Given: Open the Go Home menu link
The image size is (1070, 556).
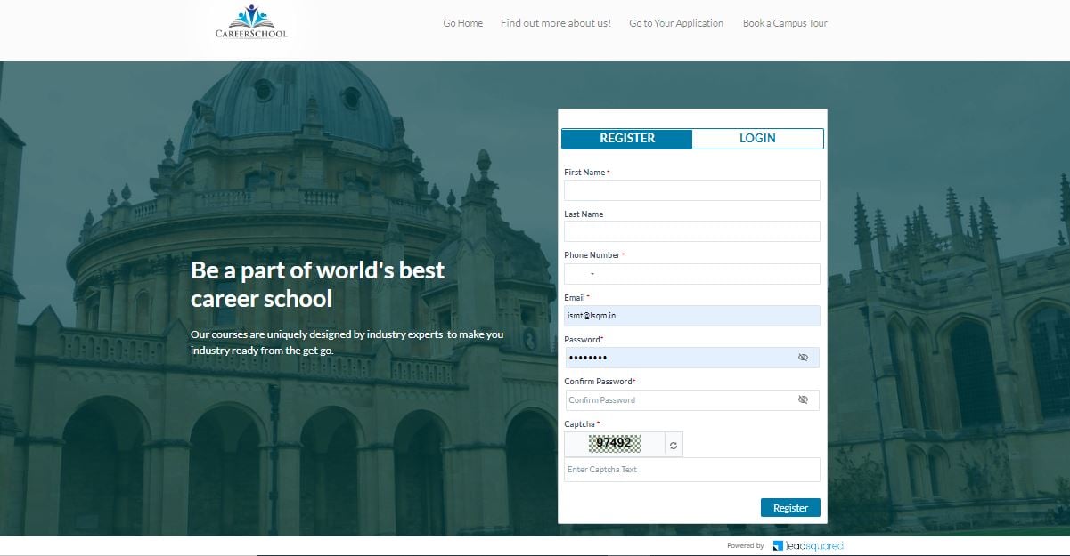Looking at the screenshot, I should point(463,23).
